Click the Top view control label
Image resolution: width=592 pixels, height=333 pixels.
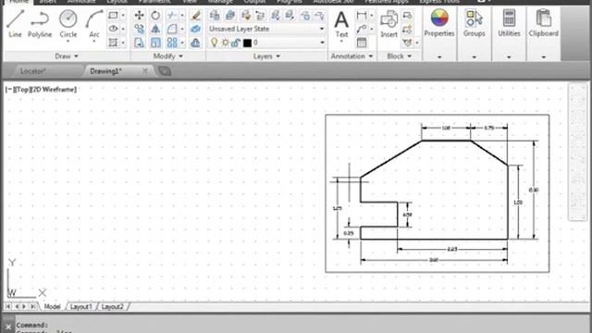[x=21, y=90]
